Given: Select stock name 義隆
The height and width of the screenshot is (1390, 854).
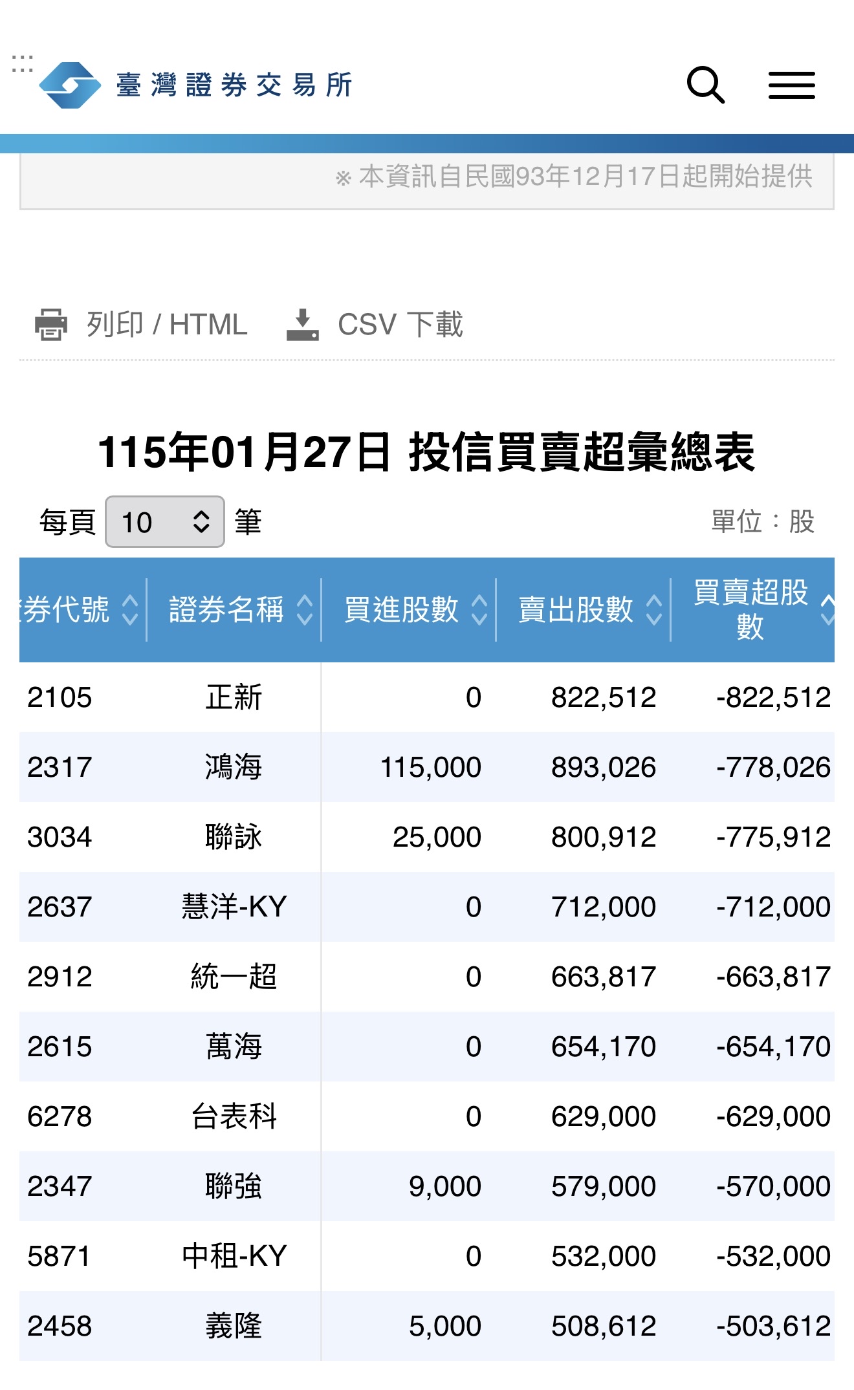Looking at the screenshot, I should (x=234, y=1326).
